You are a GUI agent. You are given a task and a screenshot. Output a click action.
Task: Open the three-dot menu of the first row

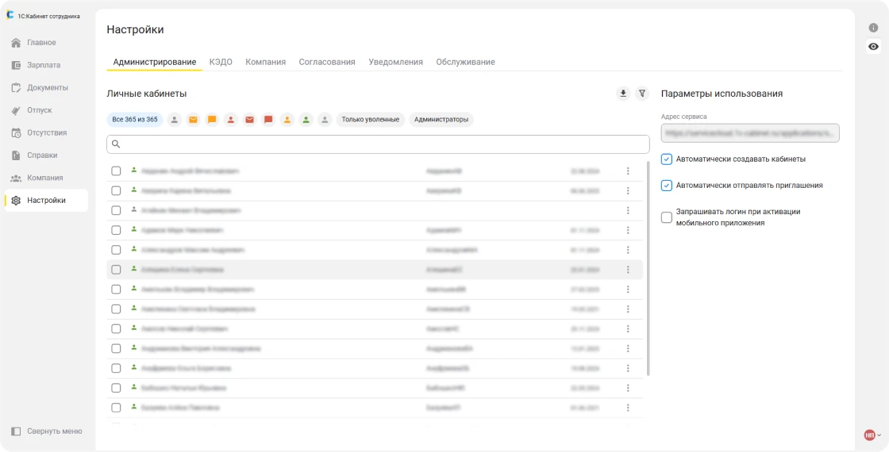pyautogui.click(x=628, y=171)
